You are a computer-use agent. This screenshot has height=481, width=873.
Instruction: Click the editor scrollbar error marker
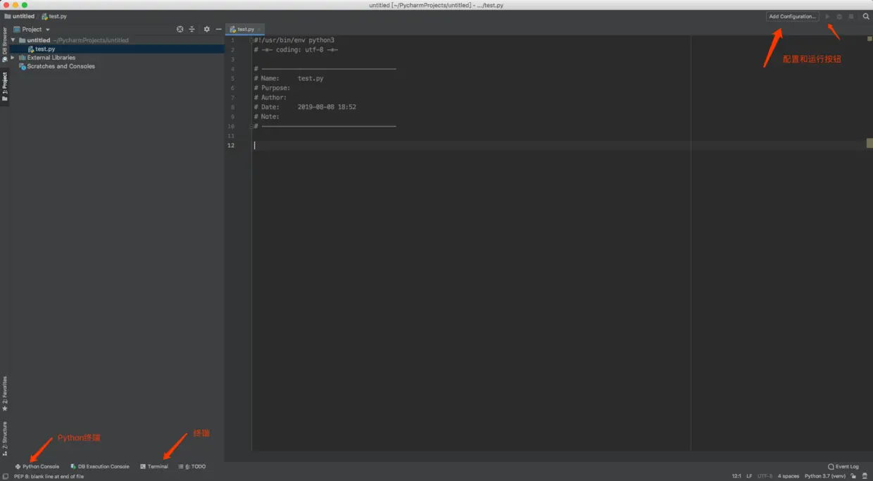coord(870,143)
